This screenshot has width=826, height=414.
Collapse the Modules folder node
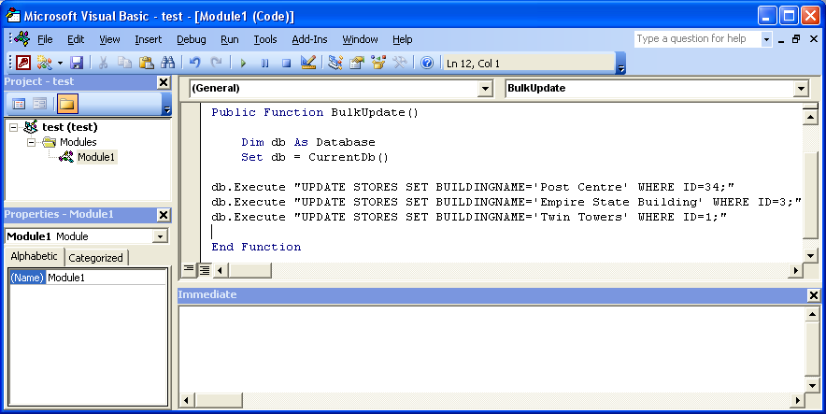coord(32,142)
